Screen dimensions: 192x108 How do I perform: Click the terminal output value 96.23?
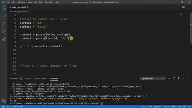click(13, 101)
